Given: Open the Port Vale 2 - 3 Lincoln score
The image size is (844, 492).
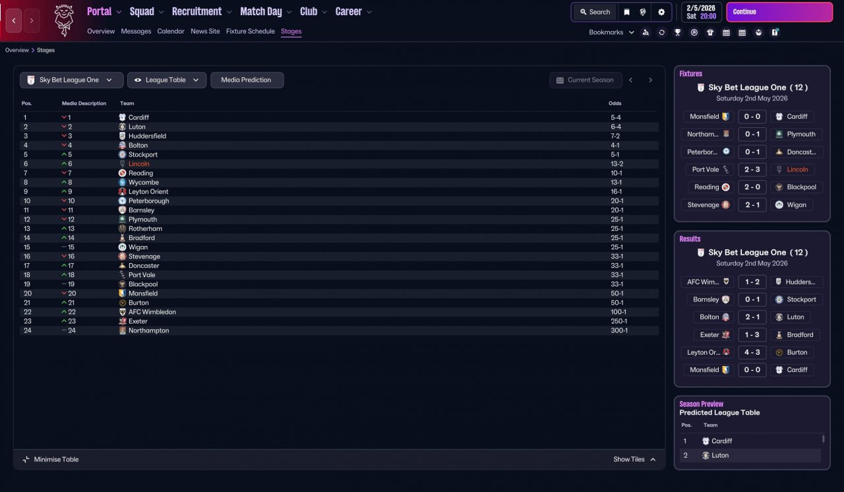Looking at the screenshot, I should pos(752,169).
